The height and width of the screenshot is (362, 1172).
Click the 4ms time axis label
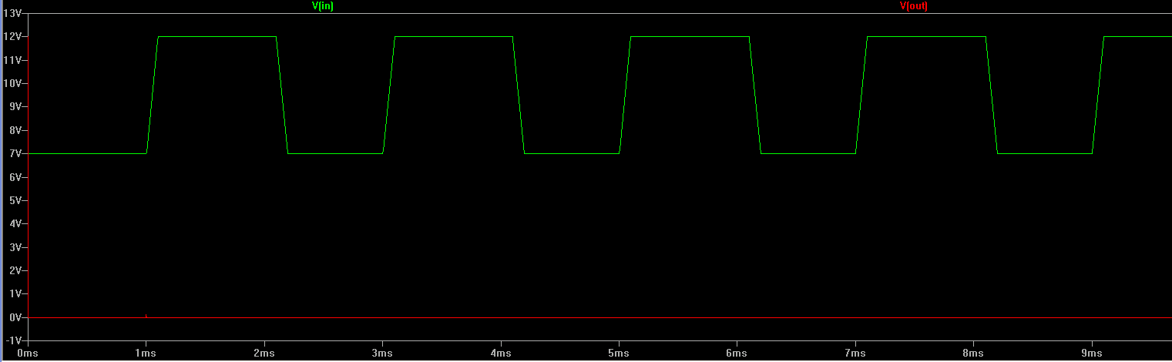click(501, 354)
